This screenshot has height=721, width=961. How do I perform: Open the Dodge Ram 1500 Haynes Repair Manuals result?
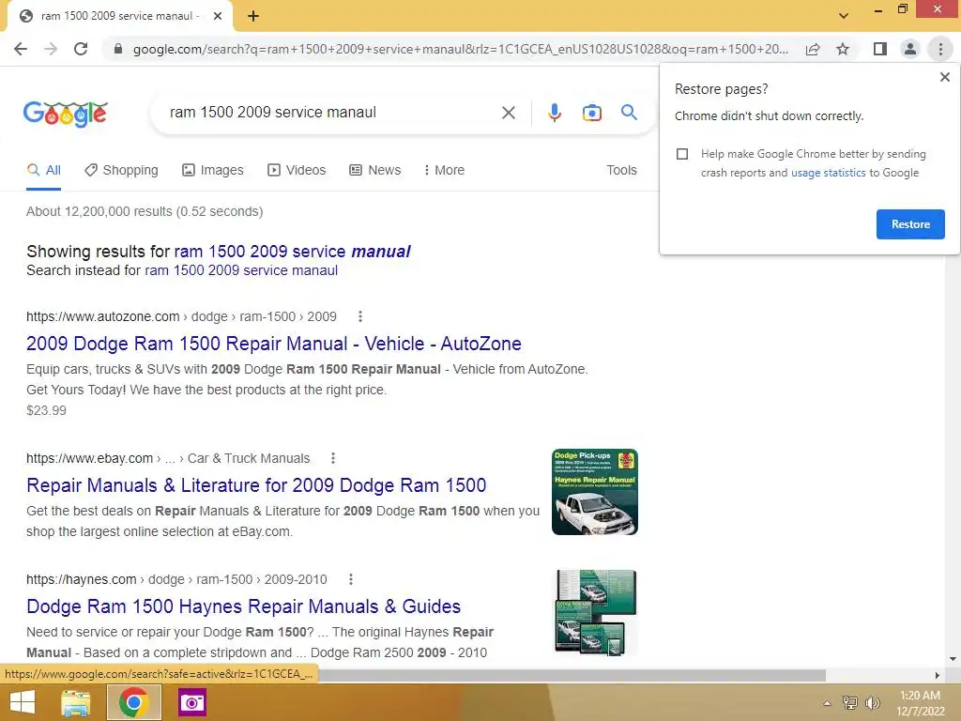pos(243,606)
